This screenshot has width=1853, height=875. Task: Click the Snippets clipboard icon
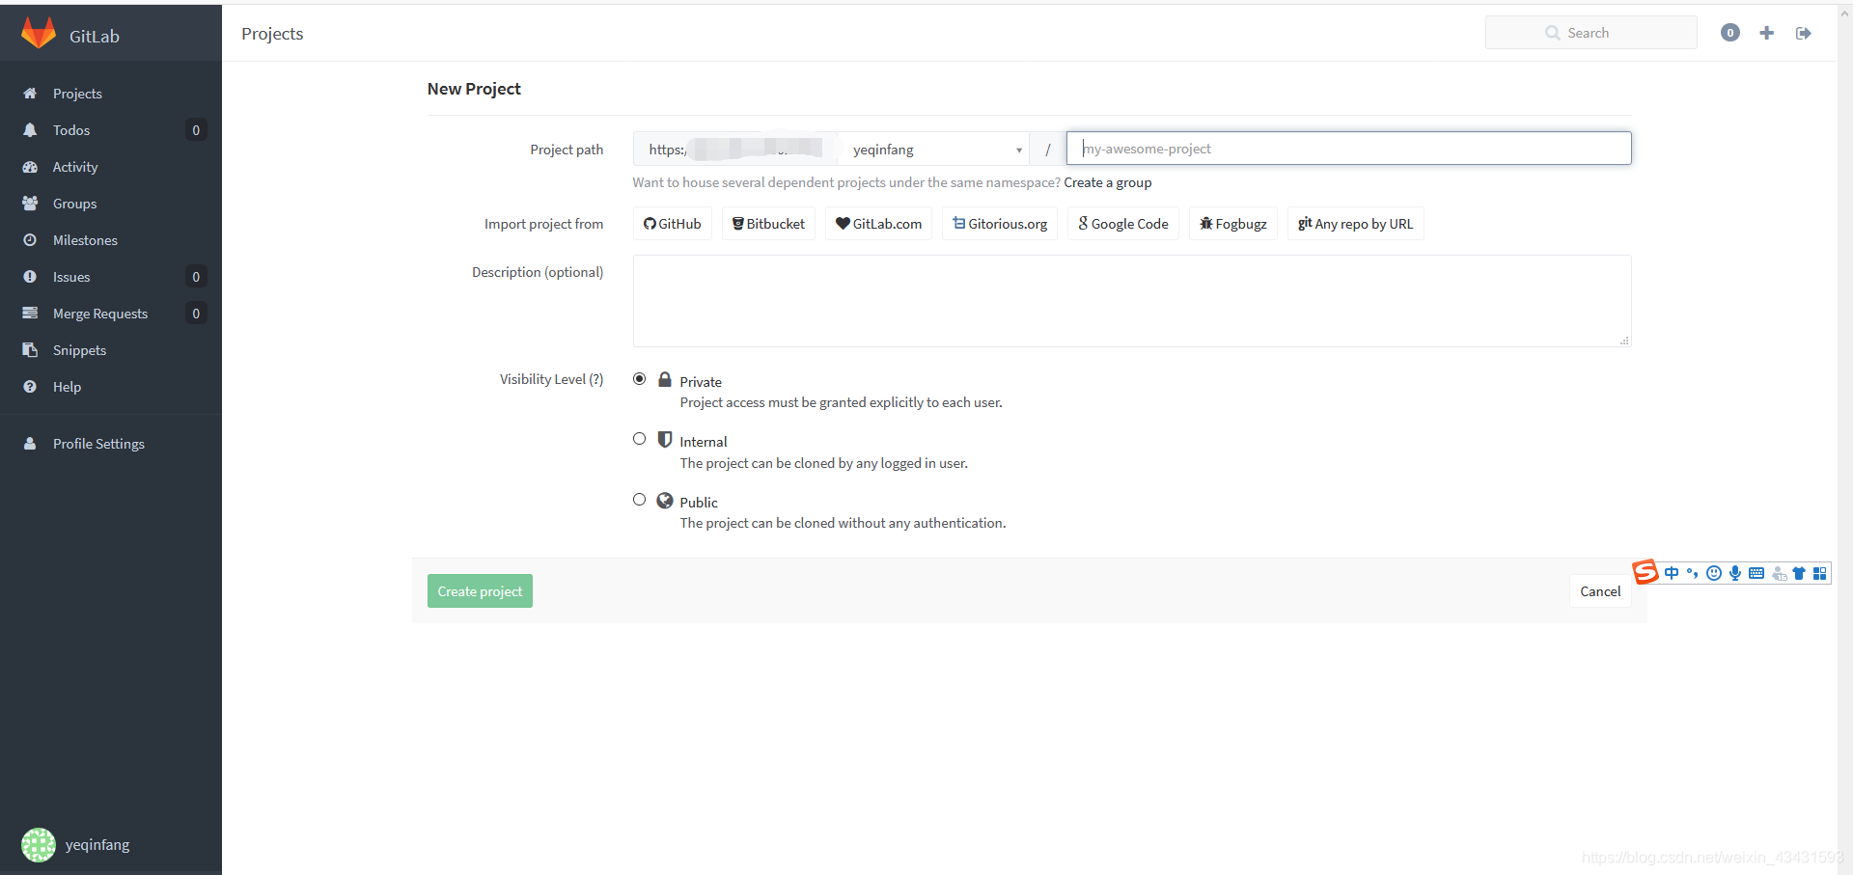point(30,350)
